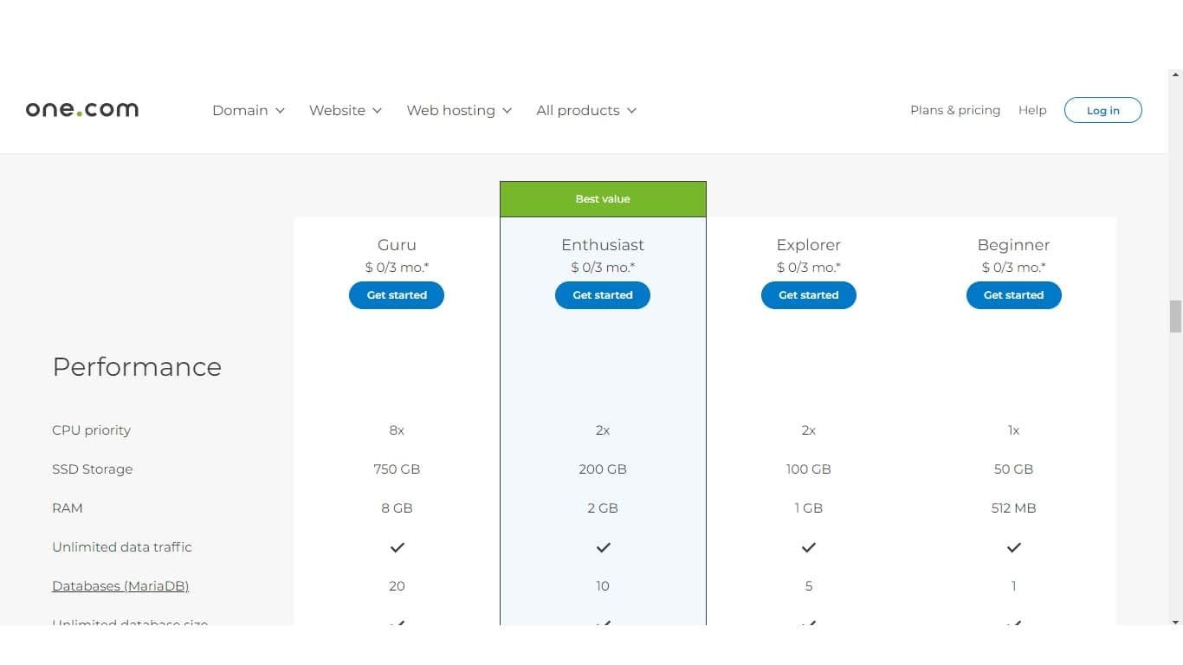Click the one.com logo
The height and width of the screenshot is (665, 1183).
click(82, 110)
